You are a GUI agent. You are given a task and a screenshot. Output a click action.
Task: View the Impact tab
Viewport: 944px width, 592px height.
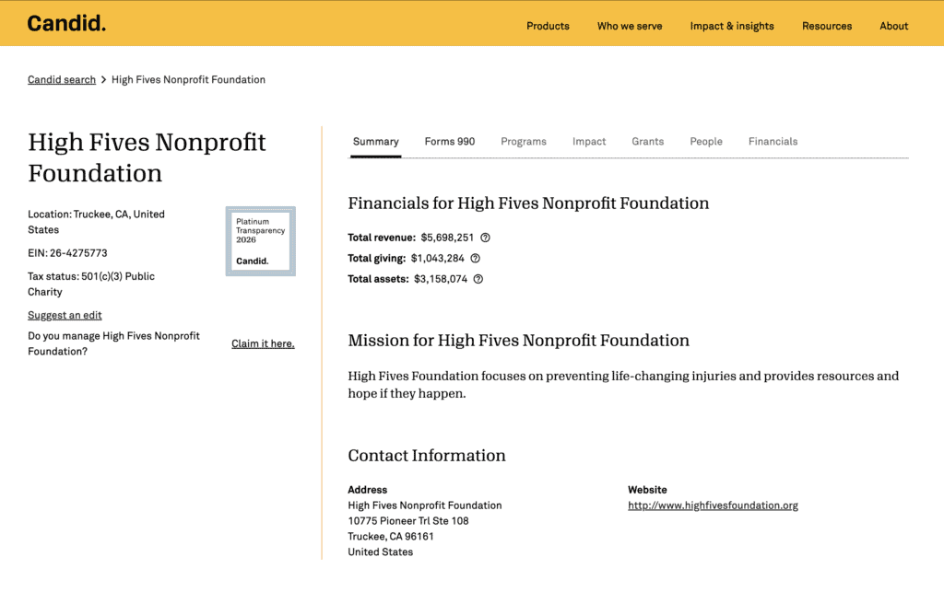click(589, 142)
